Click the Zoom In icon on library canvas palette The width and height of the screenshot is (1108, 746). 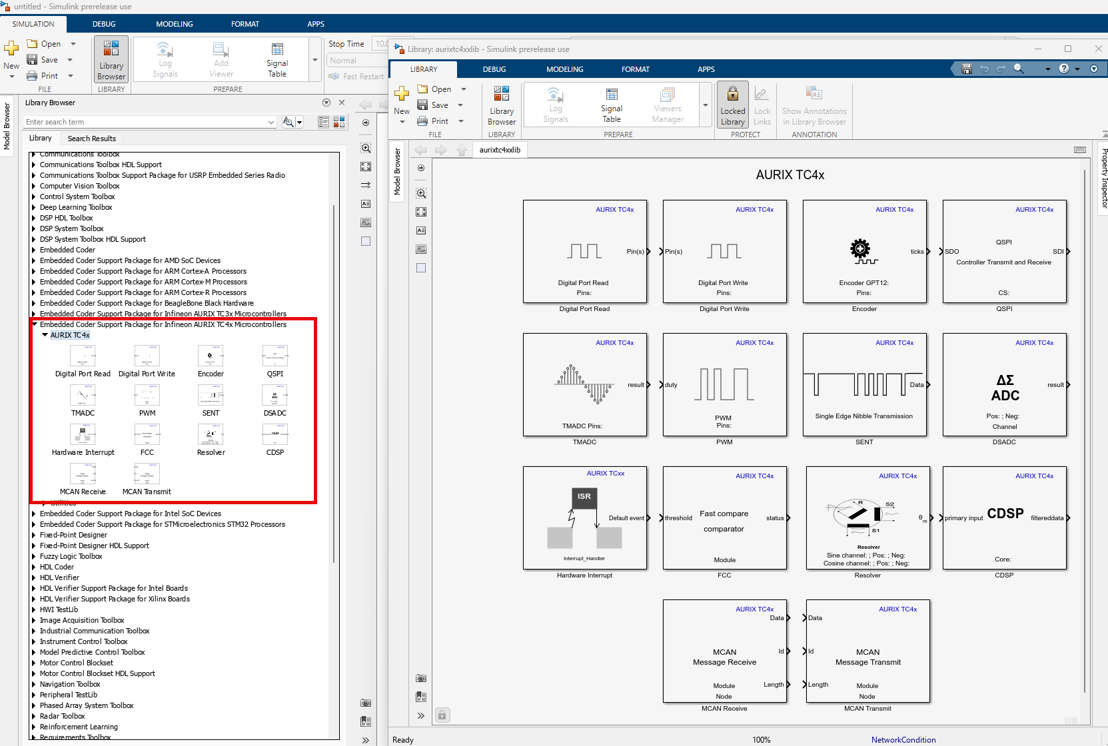coord(421,193)
